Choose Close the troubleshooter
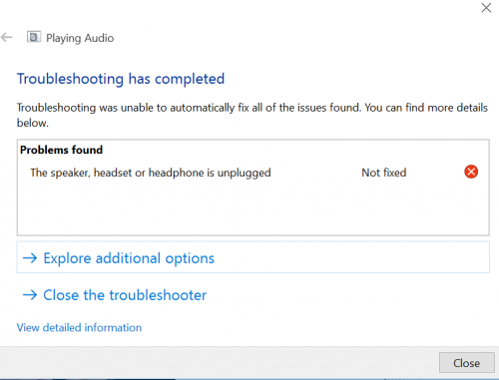 [115, 295]
